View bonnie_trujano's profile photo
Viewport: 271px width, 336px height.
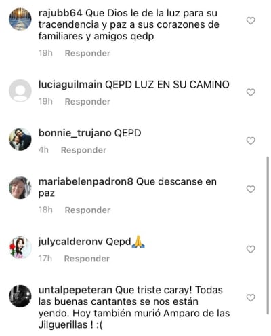20,139
